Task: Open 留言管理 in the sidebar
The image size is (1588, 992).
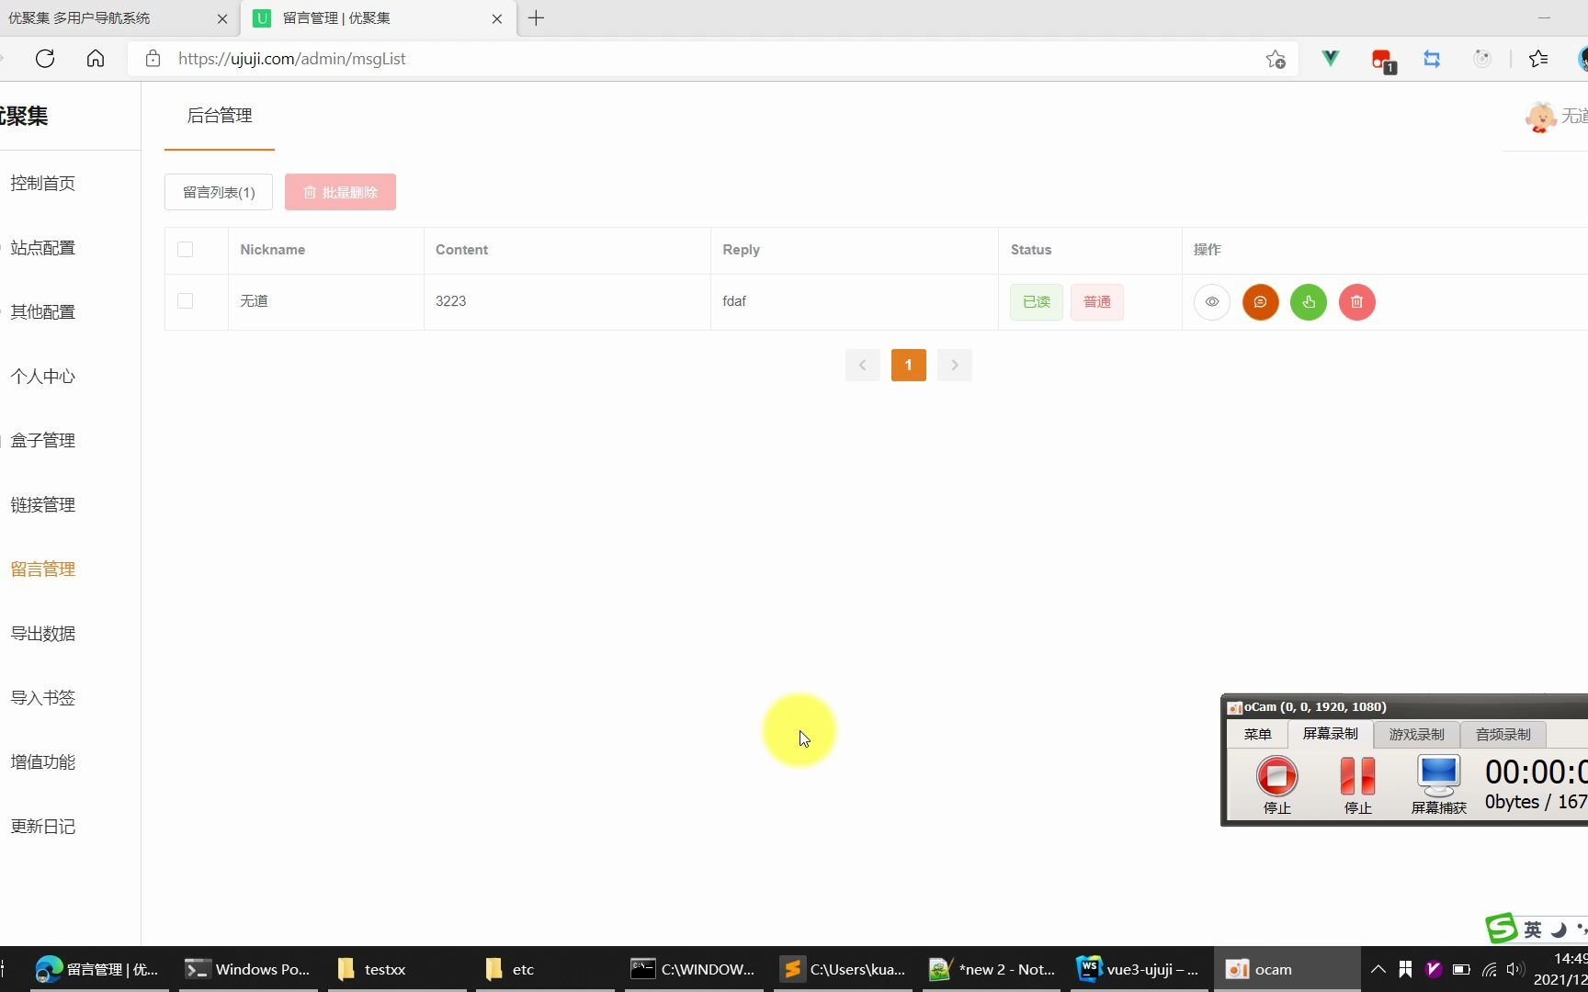Action: [x=42, y=568]
